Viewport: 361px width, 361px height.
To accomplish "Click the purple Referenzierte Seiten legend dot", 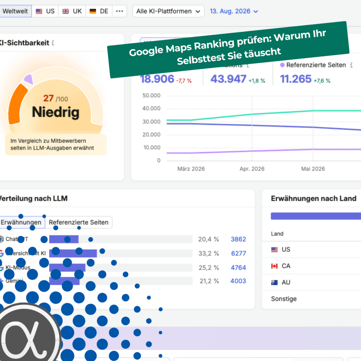I will point(282,65).
